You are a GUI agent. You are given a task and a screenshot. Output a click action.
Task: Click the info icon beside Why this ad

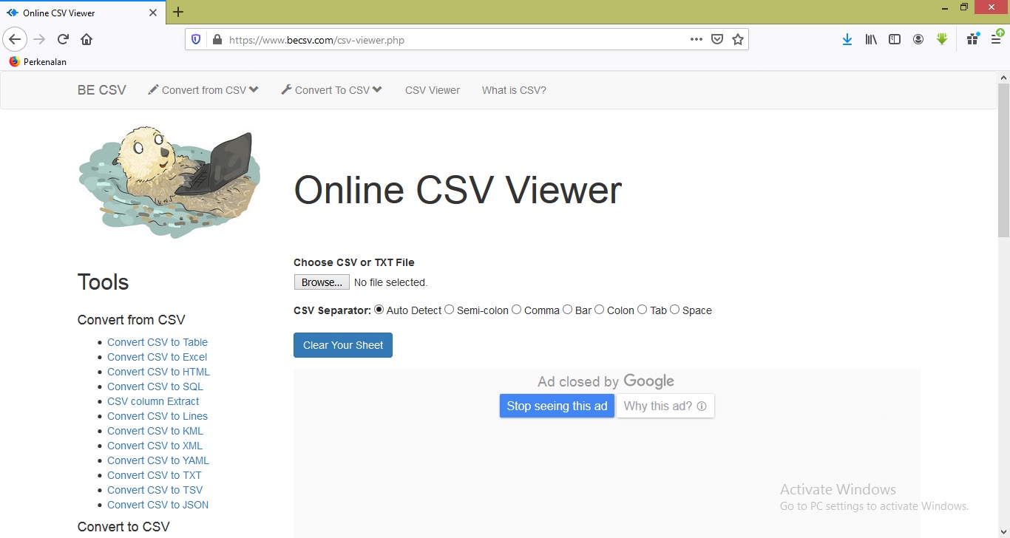[702, 406]
